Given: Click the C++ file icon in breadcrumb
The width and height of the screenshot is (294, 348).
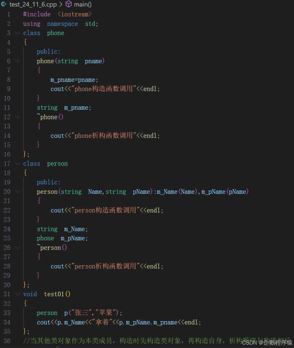Looking at the screenshot, I should [4, 4].
